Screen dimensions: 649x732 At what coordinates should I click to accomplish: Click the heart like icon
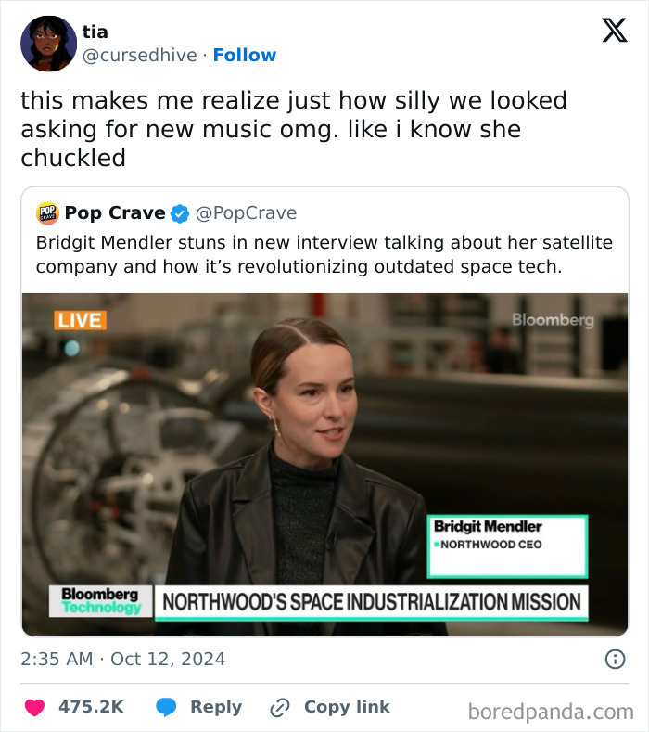pyautogui.click(x=34, y=707)
